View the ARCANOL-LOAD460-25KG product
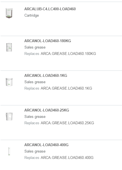Image resolution: width=122 pixels, height=170 pixels. pyautogui.click(x=47, y=110)
